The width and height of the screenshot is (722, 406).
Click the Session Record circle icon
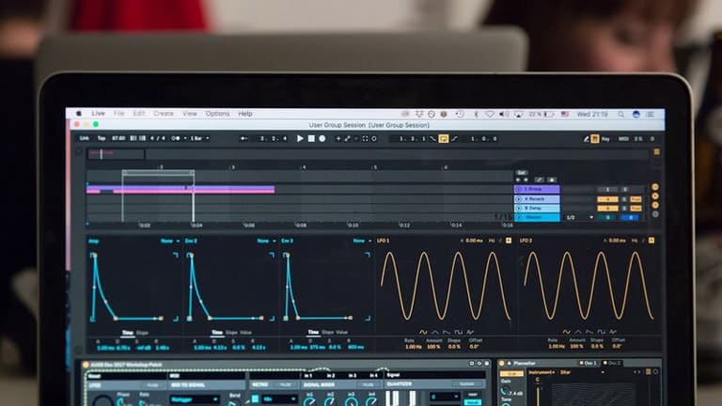coord(374,138)
